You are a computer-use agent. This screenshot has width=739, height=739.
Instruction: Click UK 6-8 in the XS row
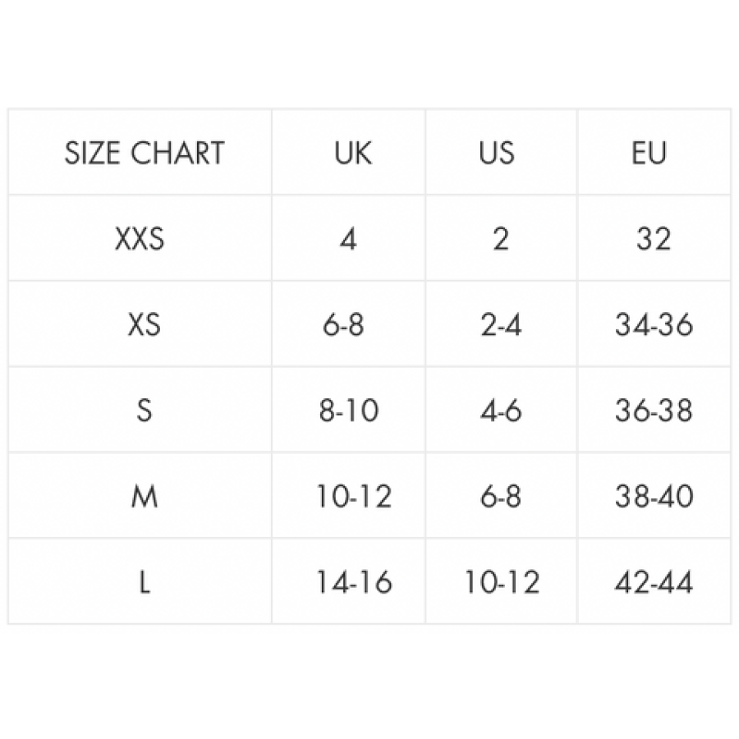coord(343,326)
